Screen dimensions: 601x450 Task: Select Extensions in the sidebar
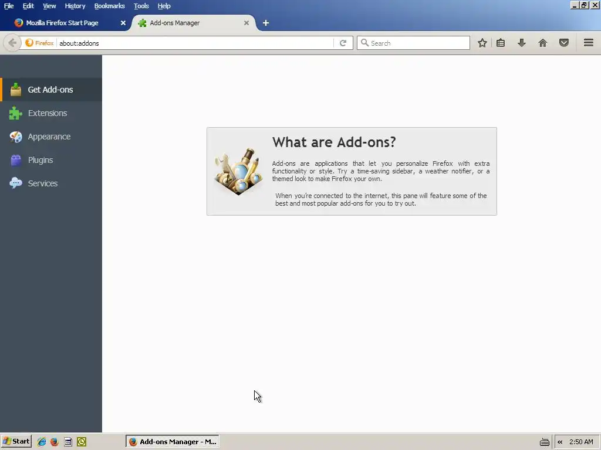pyautogui.click(x=51, y=113)
